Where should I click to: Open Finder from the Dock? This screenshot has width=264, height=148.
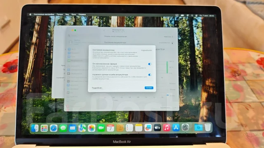pos(35,128)
